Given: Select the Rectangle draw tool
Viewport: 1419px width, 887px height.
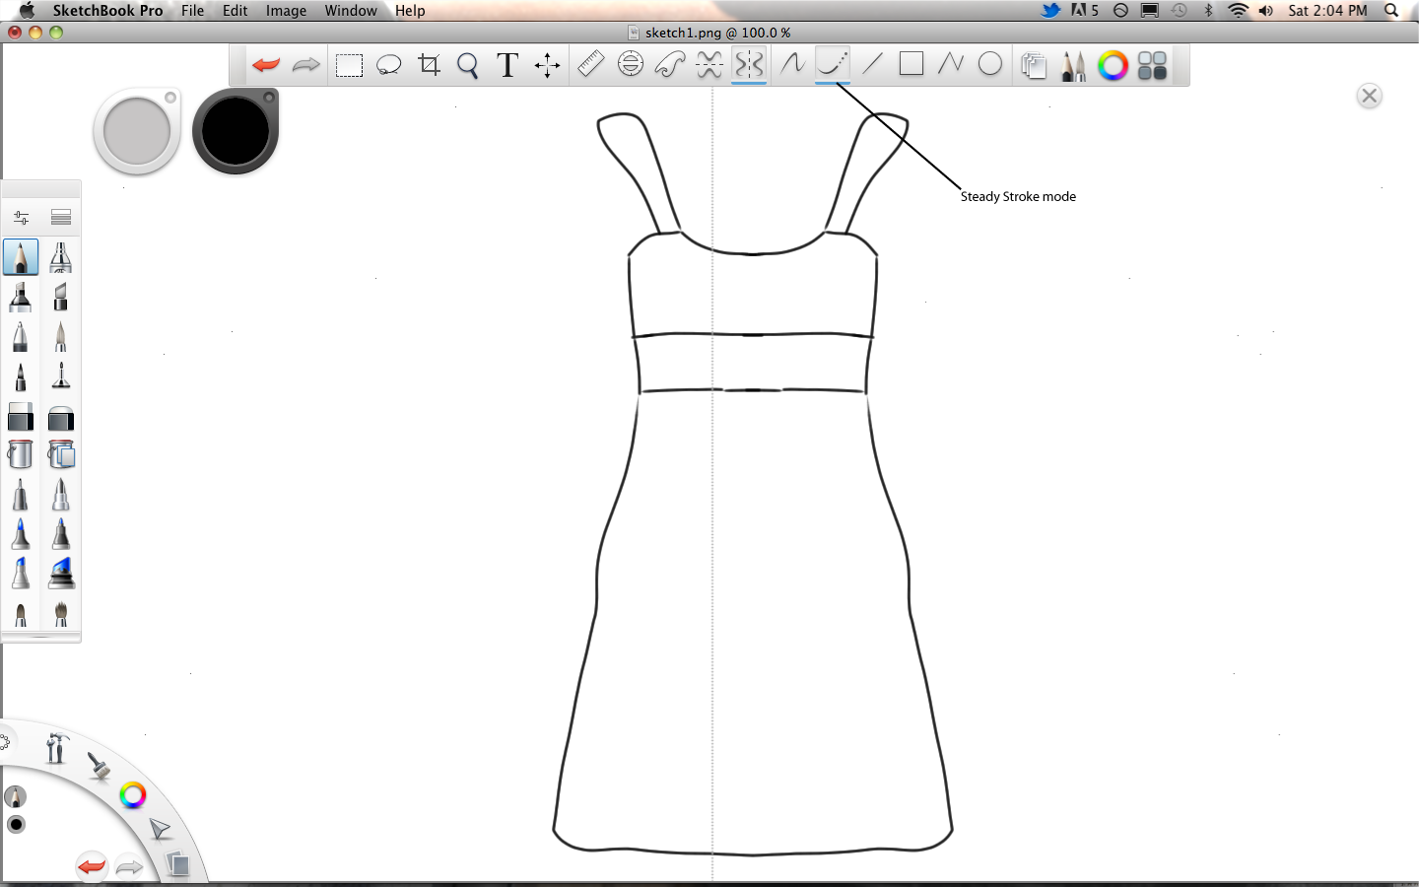Looking at the screenshot, I should 912,64.
